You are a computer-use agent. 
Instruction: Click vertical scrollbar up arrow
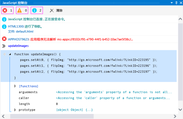(x=180, y=19)
